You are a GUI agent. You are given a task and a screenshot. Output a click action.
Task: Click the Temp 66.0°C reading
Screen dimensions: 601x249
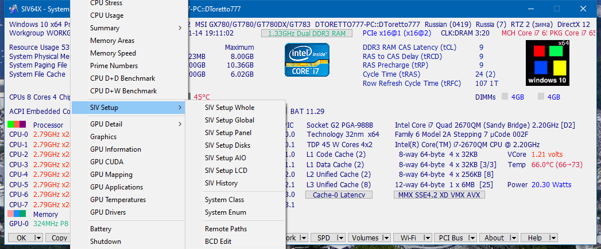[x=557, y=165]
